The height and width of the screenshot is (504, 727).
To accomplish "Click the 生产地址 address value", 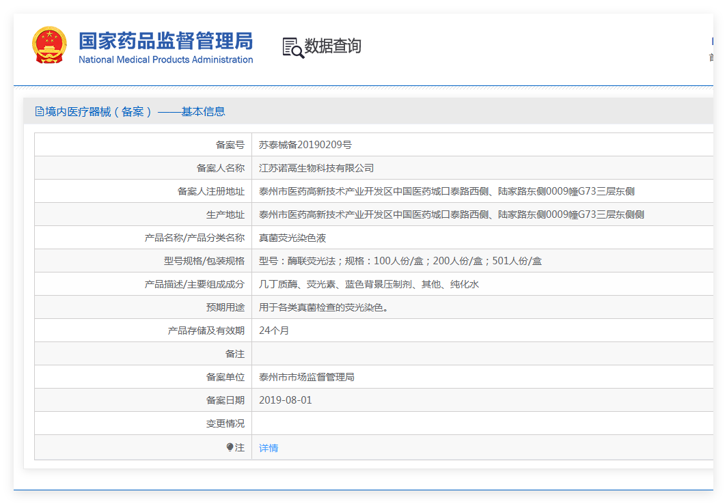I will click(x=451, y=214).
